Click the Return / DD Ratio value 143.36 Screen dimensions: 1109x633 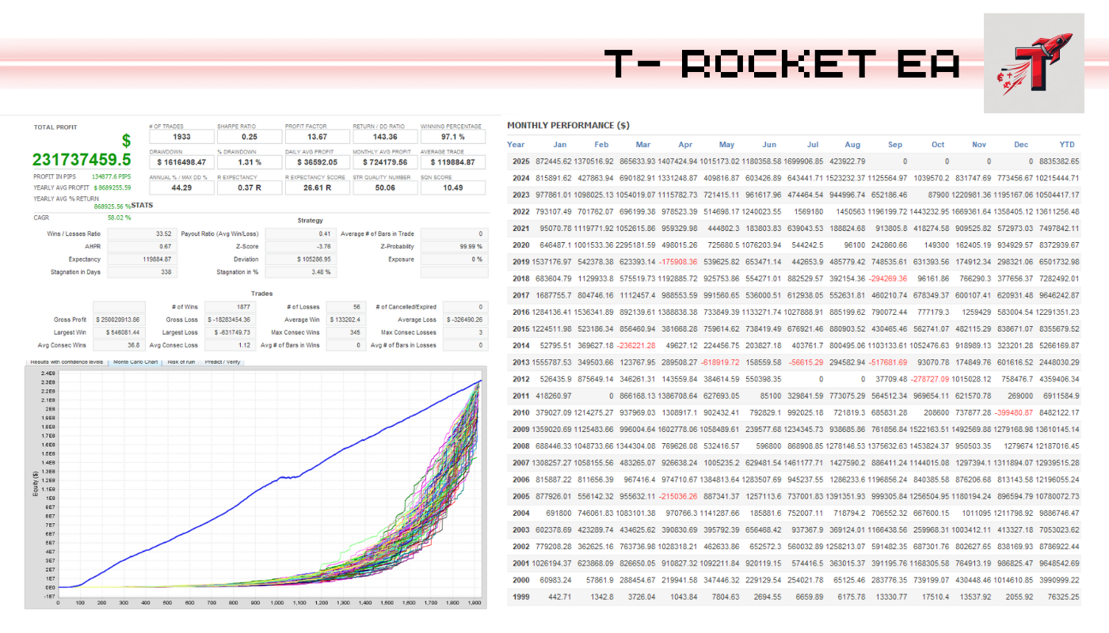point(384,137)
